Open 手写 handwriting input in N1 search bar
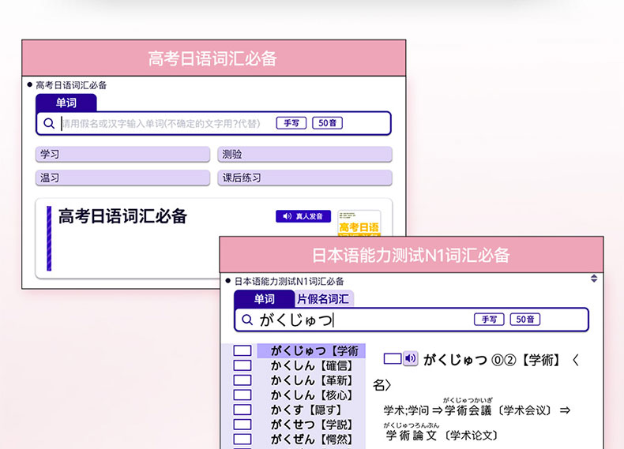624x449 pixels. pos(488,320)
